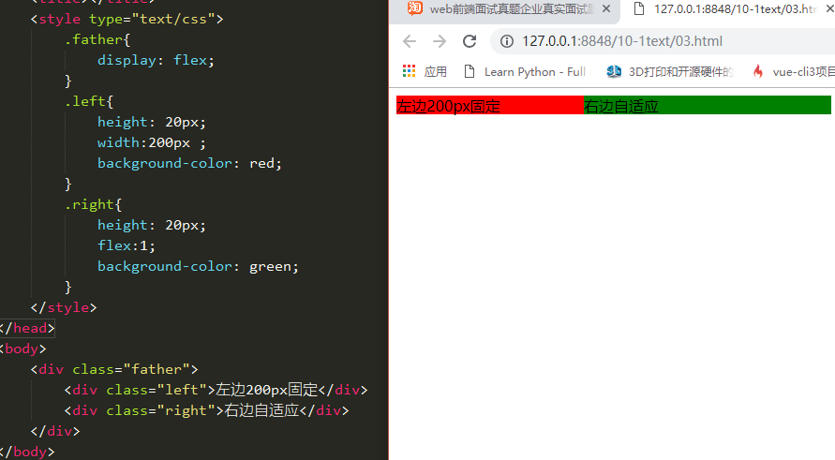Open the 应用 bookmark
Viewport: 835px width, 460px height.
pos(425,71)
